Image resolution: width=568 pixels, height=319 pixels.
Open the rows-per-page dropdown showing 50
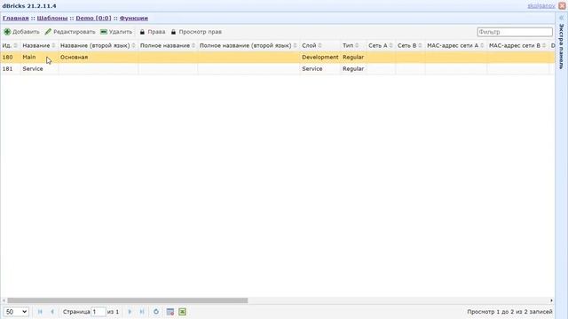(16, 312)
